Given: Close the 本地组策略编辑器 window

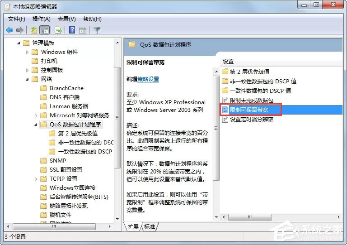Looking at the screenshot, I should pos(333,5).
